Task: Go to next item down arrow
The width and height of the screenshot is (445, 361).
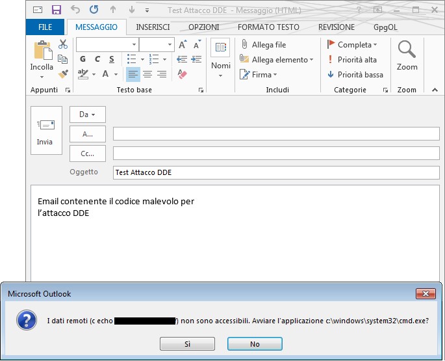Action: [x=132, y=10]
